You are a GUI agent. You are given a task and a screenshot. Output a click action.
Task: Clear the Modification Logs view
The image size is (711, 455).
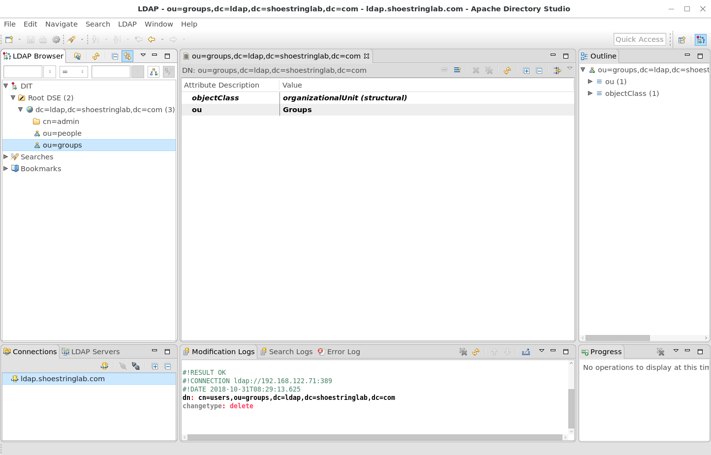463,352
